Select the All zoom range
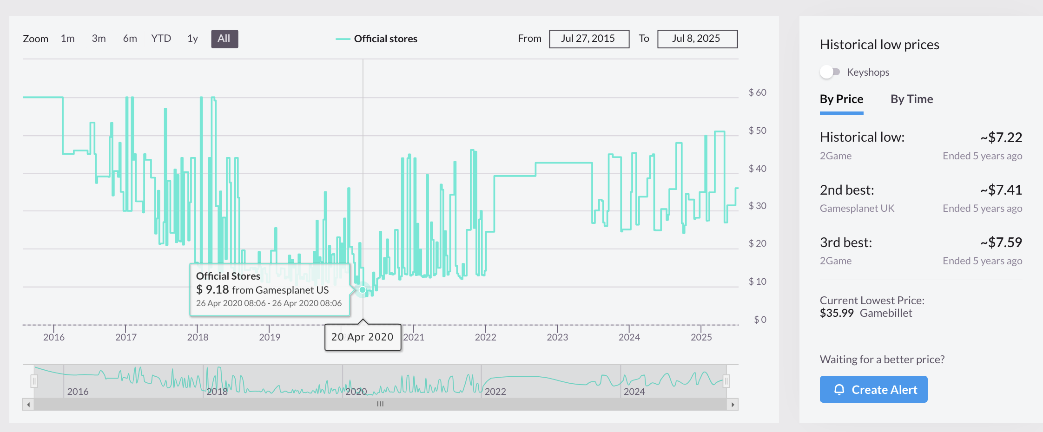Image resolution: width=1043 pixels, height=432 pixels. (x=224, y=39)
